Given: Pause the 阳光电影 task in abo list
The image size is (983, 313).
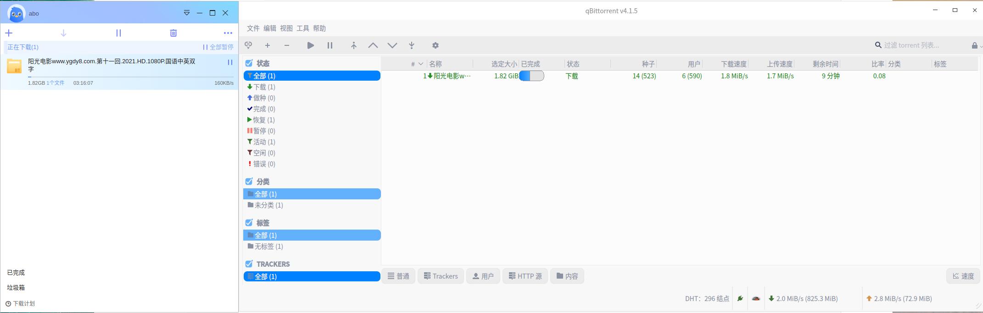Looking at the screenshot, I should (230, 62).
